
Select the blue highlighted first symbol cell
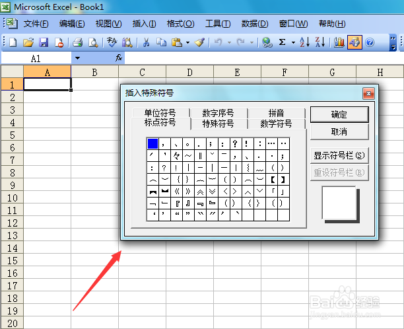[152, 143]
